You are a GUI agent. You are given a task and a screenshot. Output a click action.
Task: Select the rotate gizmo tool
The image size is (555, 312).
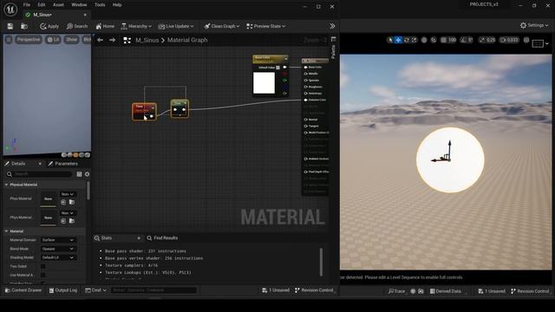click(407, 40)
